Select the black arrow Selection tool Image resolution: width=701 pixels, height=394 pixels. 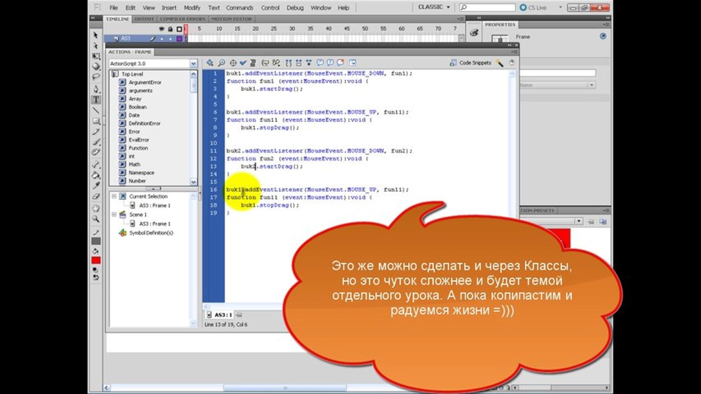(x=96, y=35)
